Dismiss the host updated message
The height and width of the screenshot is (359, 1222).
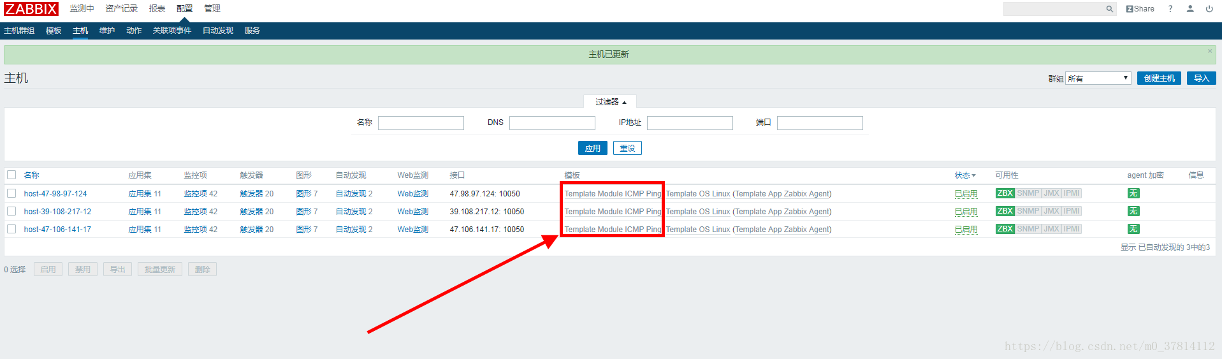1210,51
